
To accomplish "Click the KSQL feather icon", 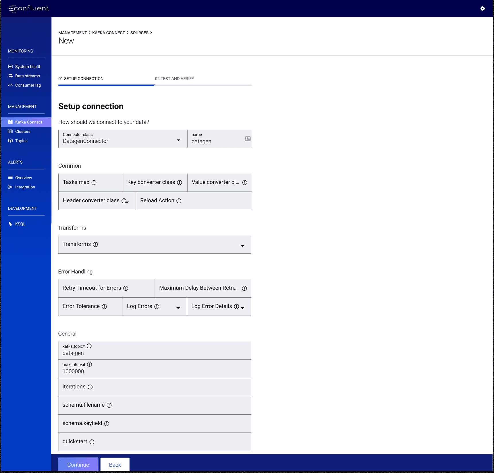I will point(10,224).
